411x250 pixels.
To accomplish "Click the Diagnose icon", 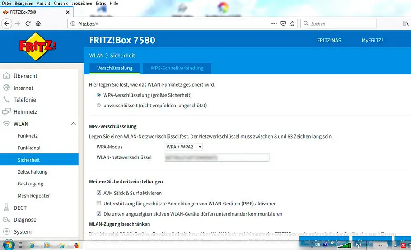I will coord(6,219).
